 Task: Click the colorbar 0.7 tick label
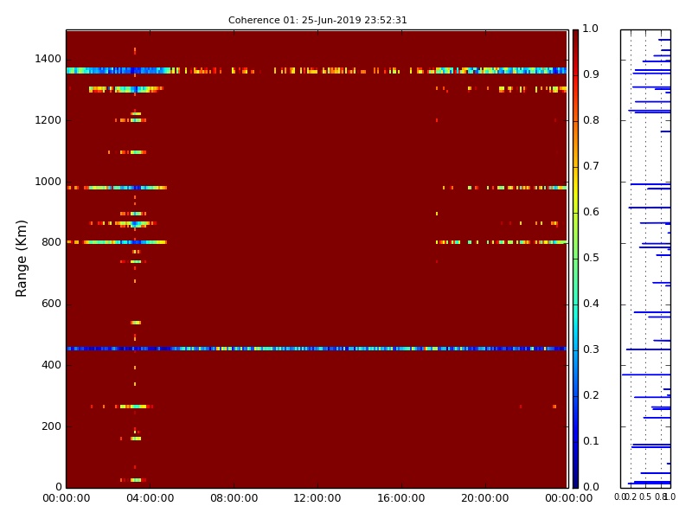coord(591,166)
